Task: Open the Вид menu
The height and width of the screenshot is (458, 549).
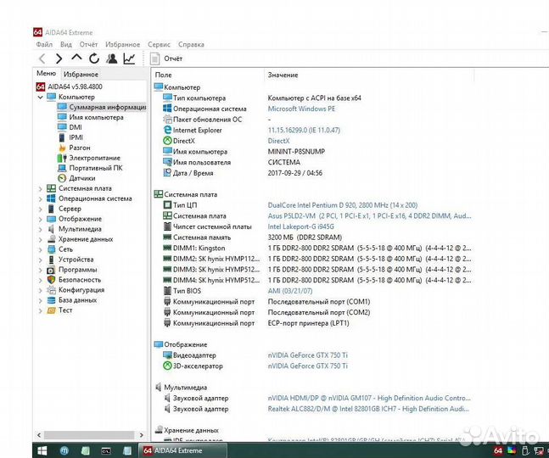Action: [x=66, y=44]
